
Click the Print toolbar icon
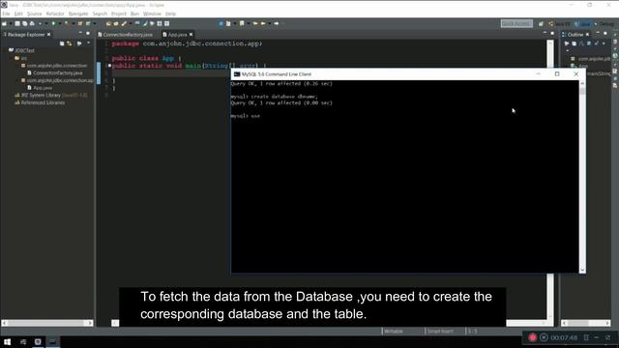[32, 23]
